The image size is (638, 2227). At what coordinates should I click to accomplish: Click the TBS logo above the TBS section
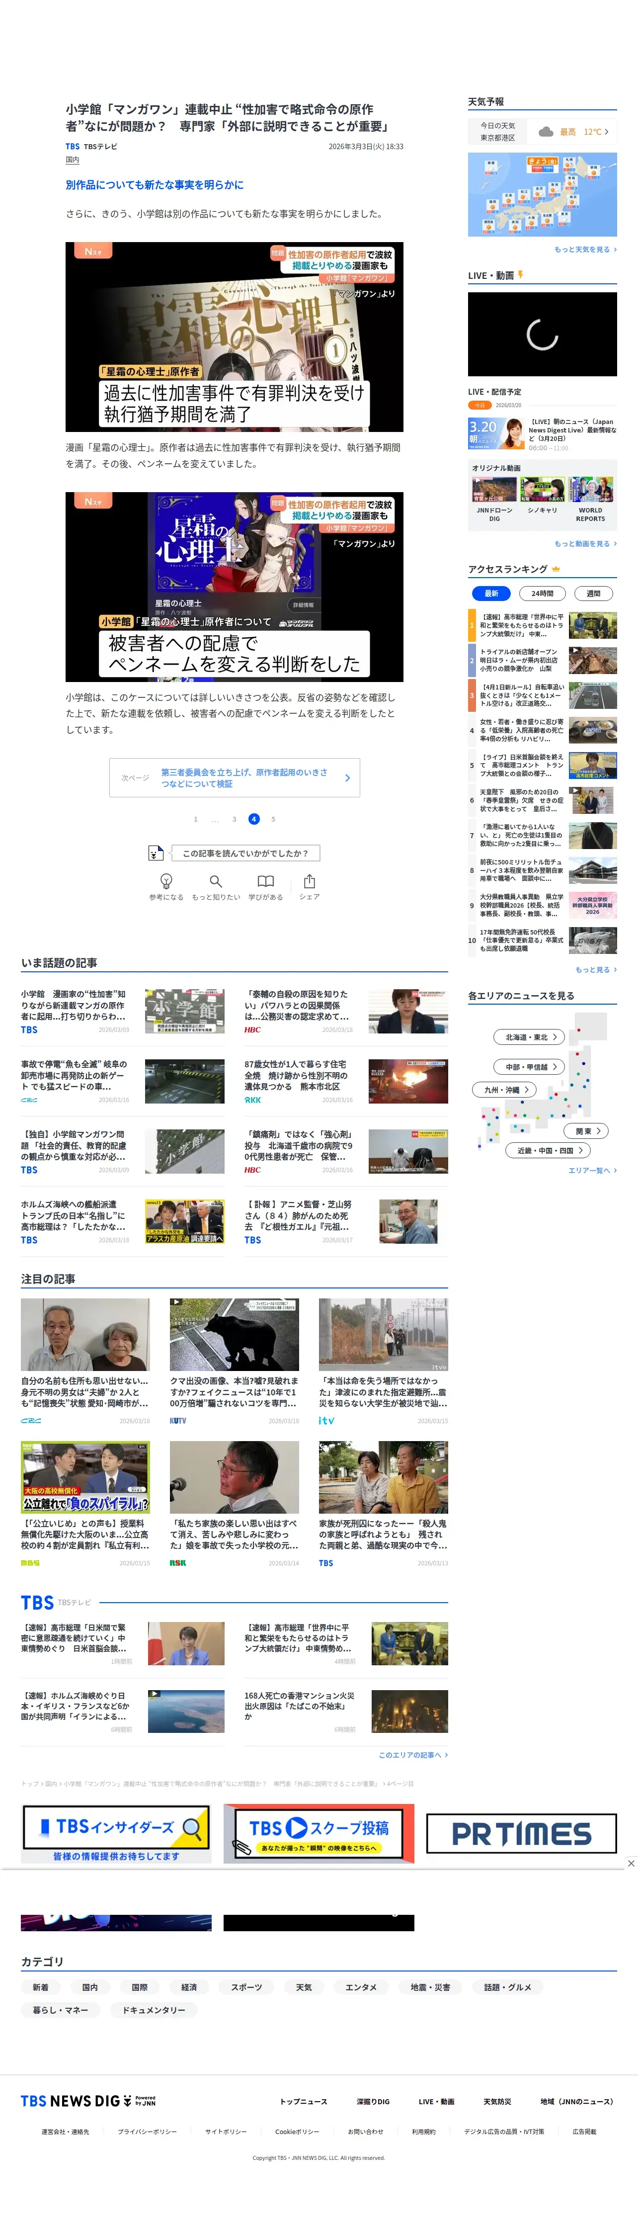[37, 1602]
